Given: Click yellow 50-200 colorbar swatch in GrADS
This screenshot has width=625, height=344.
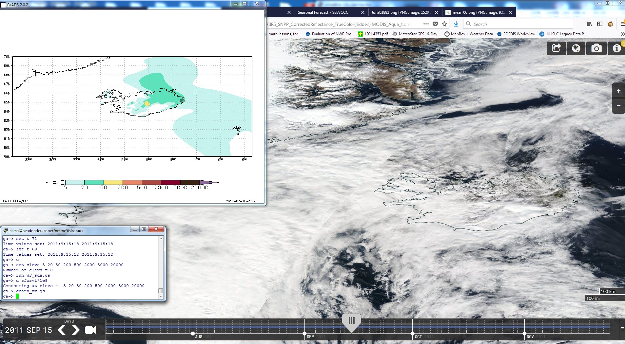Looking at the screenshot, I should click(x=113, y=182).
